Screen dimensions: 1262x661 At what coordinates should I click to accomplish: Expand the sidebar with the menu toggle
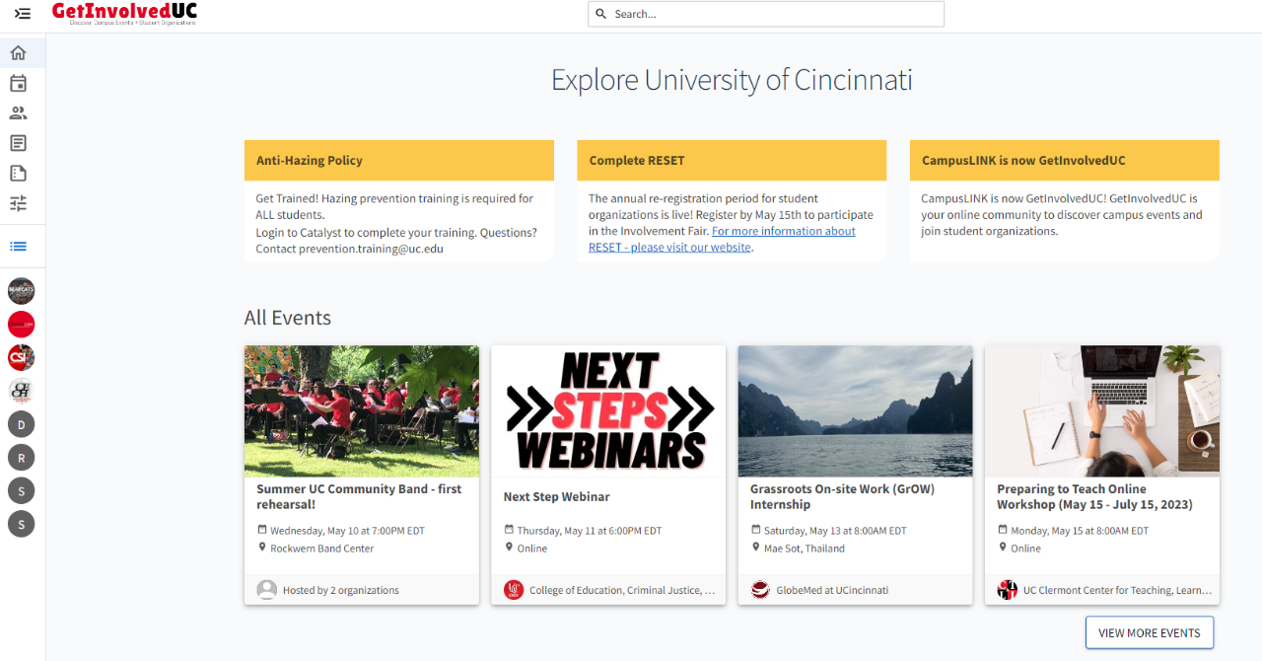pyautogui.click(x=22, y=14)
